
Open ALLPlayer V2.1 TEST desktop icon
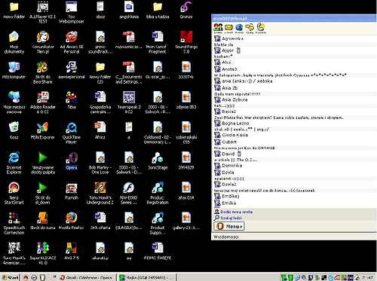[x=43, y=12]
